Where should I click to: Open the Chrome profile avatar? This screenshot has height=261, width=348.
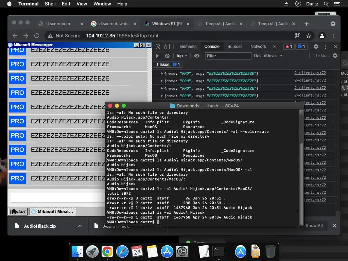(322, 36)
